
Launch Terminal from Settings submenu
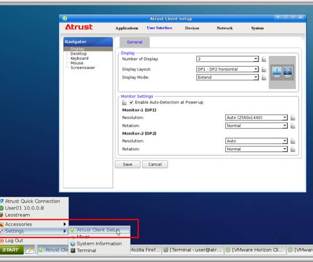[99, 250]
